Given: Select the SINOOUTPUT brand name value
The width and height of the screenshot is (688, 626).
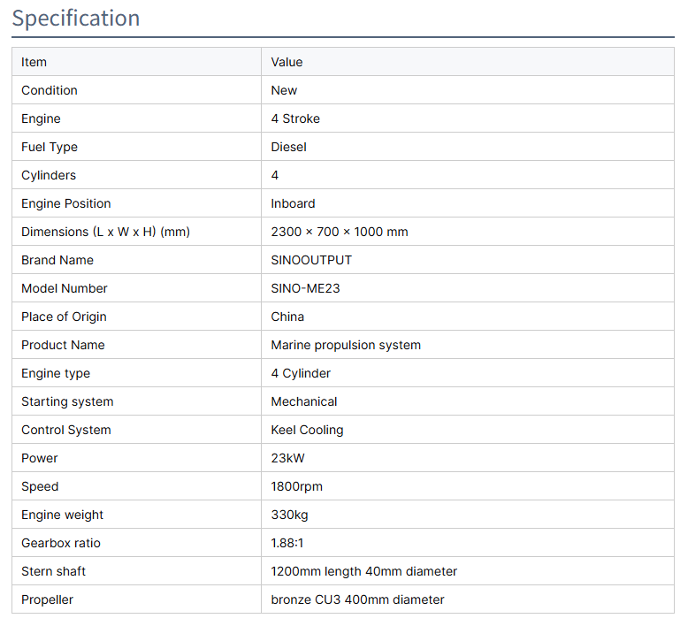Looking at the screenshot, I should [x=311, y=260].
